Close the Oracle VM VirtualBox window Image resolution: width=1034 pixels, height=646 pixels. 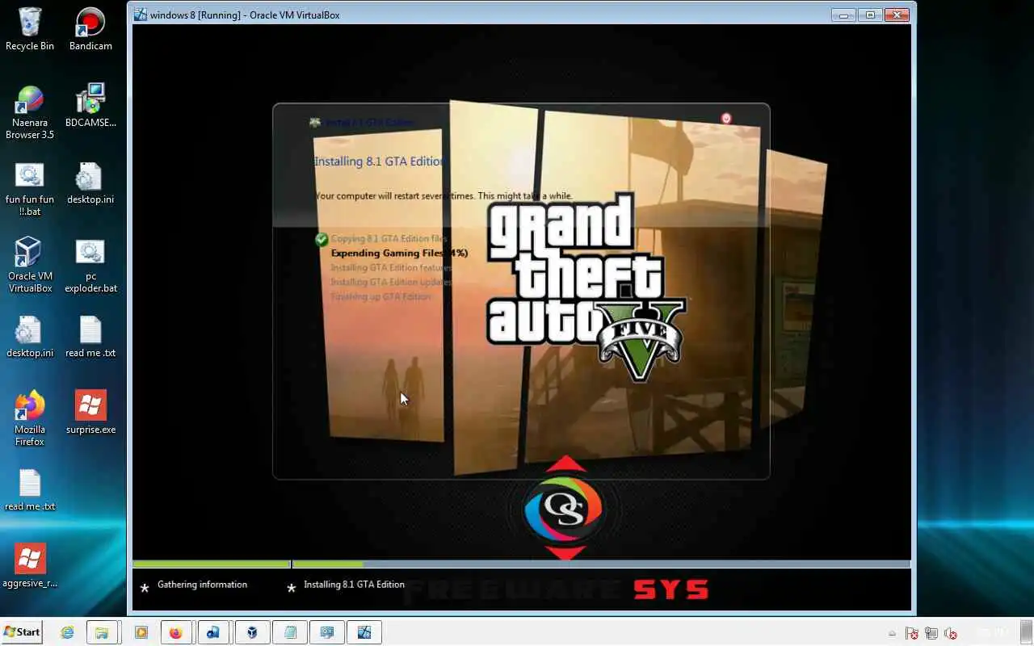point(897,15)
